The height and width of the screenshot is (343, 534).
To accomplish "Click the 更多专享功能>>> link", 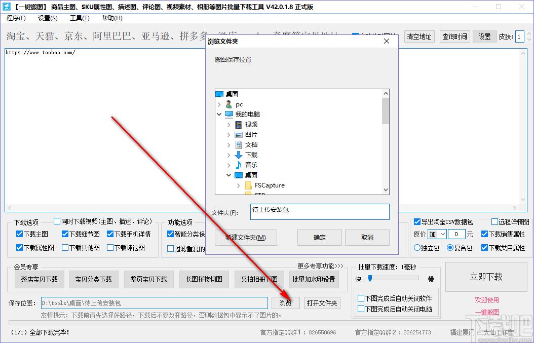I will [x=321, y=266].
